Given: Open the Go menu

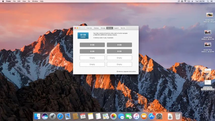Looking at the screenshot, I should pyautogui.click(x=29, y=1).
